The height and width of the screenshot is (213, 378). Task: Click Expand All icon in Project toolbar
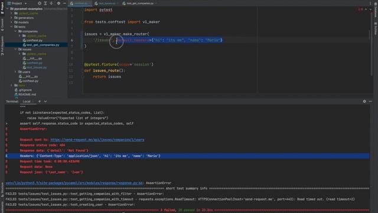pos(45,4)
